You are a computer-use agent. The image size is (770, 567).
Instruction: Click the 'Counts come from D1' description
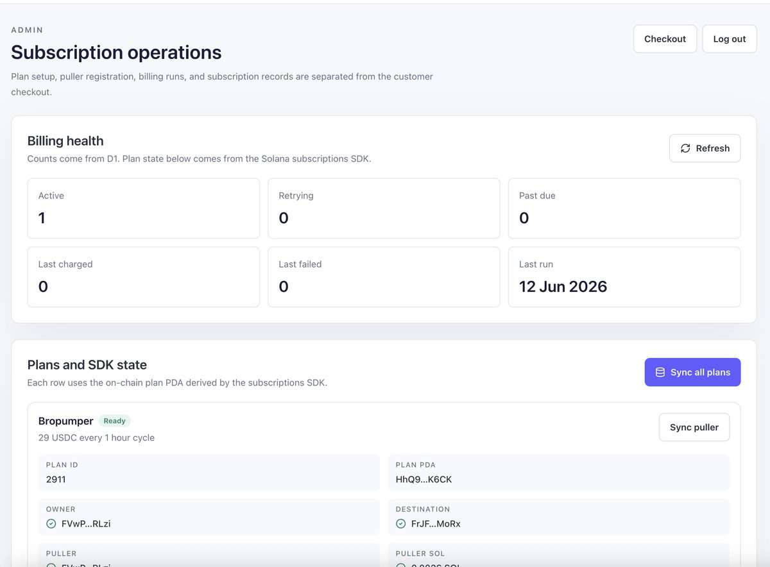[x=199, y=158]
